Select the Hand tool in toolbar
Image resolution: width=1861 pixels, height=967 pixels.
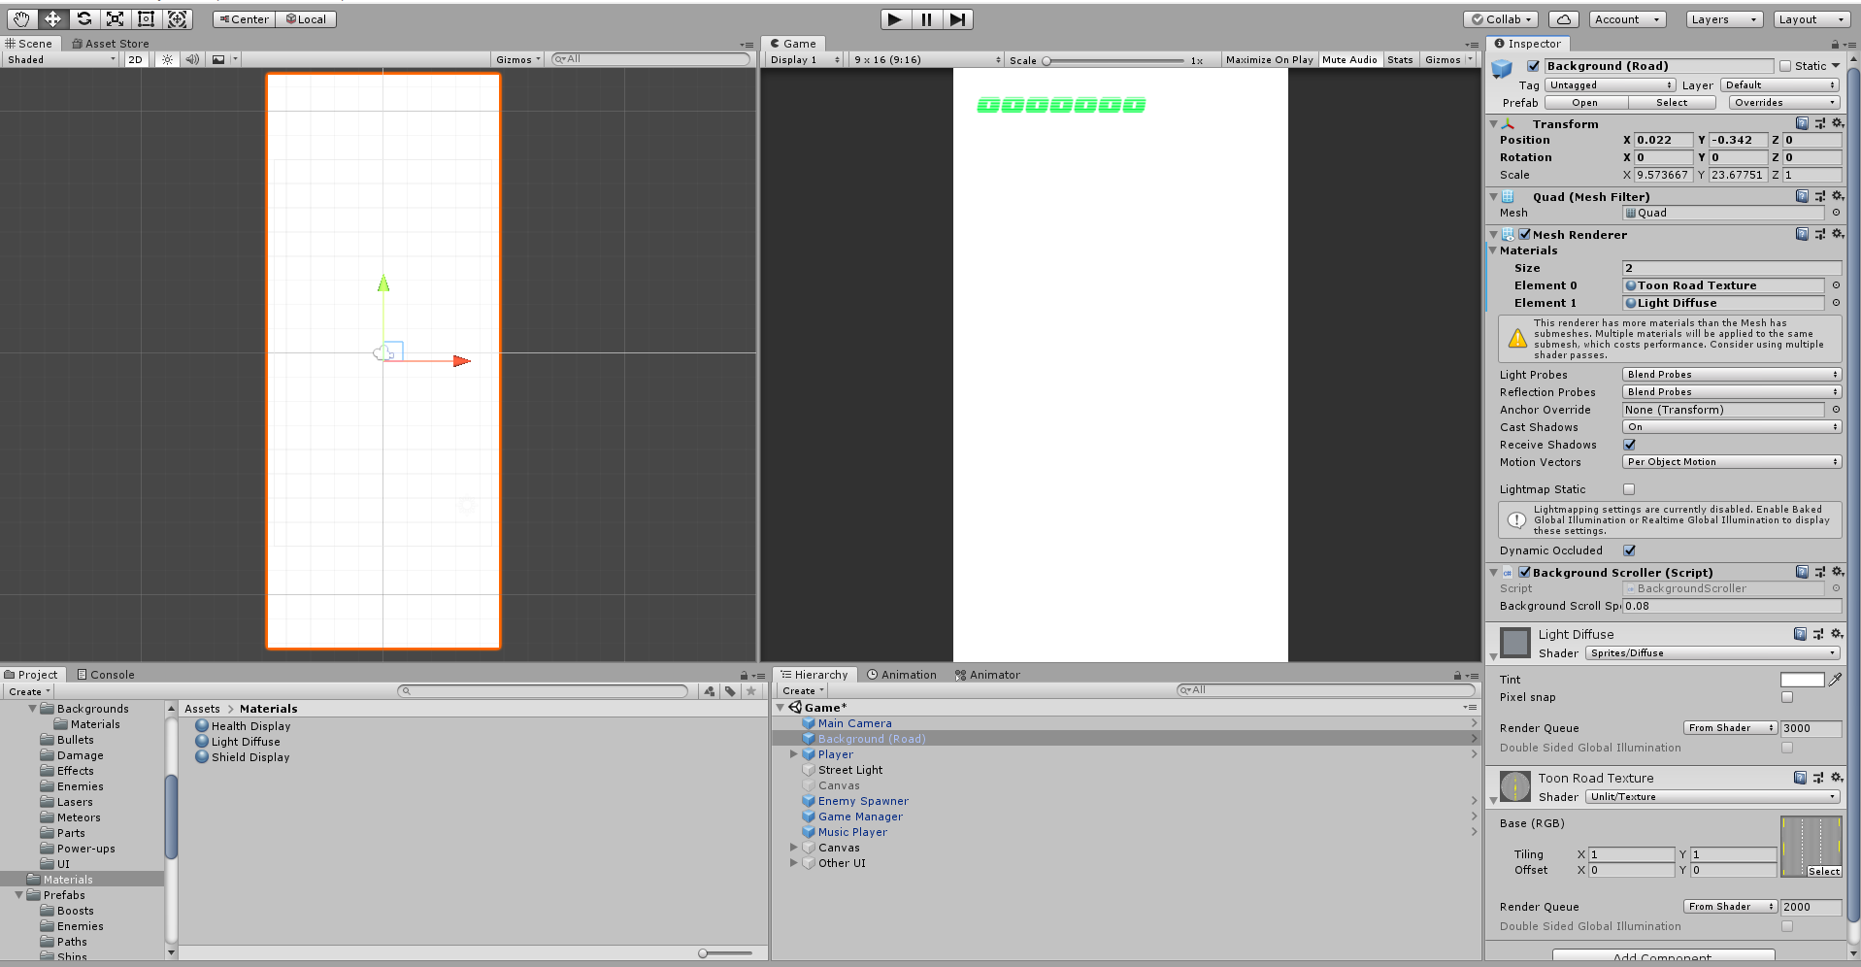click(21, 18)
